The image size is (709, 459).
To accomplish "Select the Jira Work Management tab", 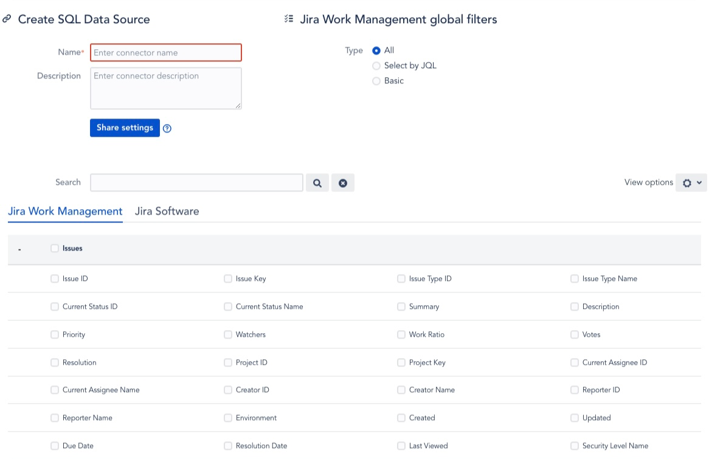I will coord(65,211).
